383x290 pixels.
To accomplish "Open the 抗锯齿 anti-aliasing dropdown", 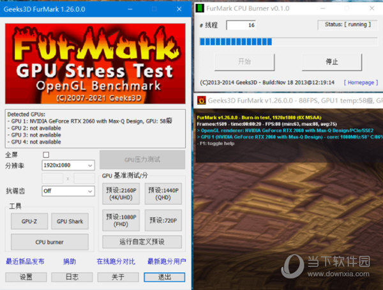I will pyautogui.click(x=68, y=191).
